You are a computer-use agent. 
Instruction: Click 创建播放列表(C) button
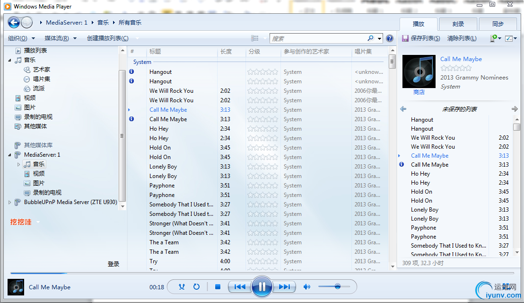pos(108,38)
